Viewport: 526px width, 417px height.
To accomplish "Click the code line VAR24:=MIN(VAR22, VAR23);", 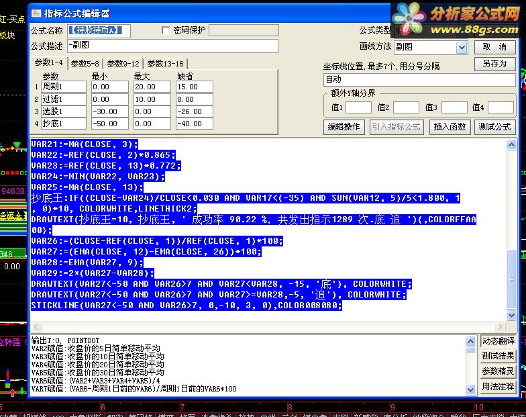I will (x=98, y=177).
